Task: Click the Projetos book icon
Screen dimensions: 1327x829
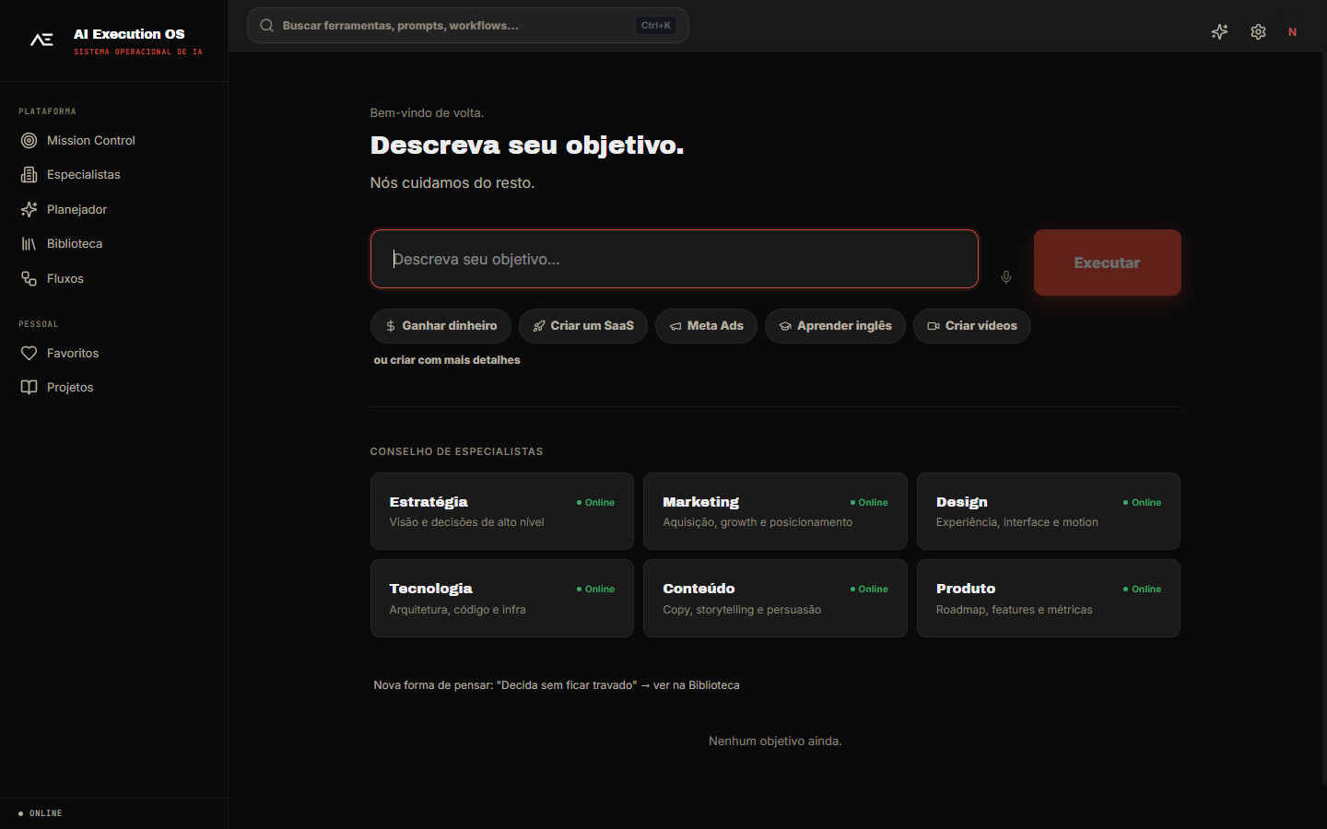Action: click(x=29, y=388)
